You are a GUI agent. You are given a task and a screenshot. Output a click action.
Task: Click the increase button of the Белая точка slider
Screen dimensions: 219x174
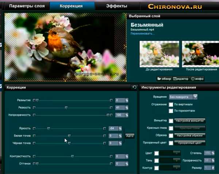(x=104, y=136)
